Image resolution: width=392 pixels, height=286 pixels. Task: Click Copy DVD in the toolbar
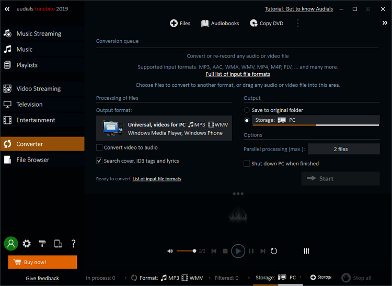[x=267, y=23]
